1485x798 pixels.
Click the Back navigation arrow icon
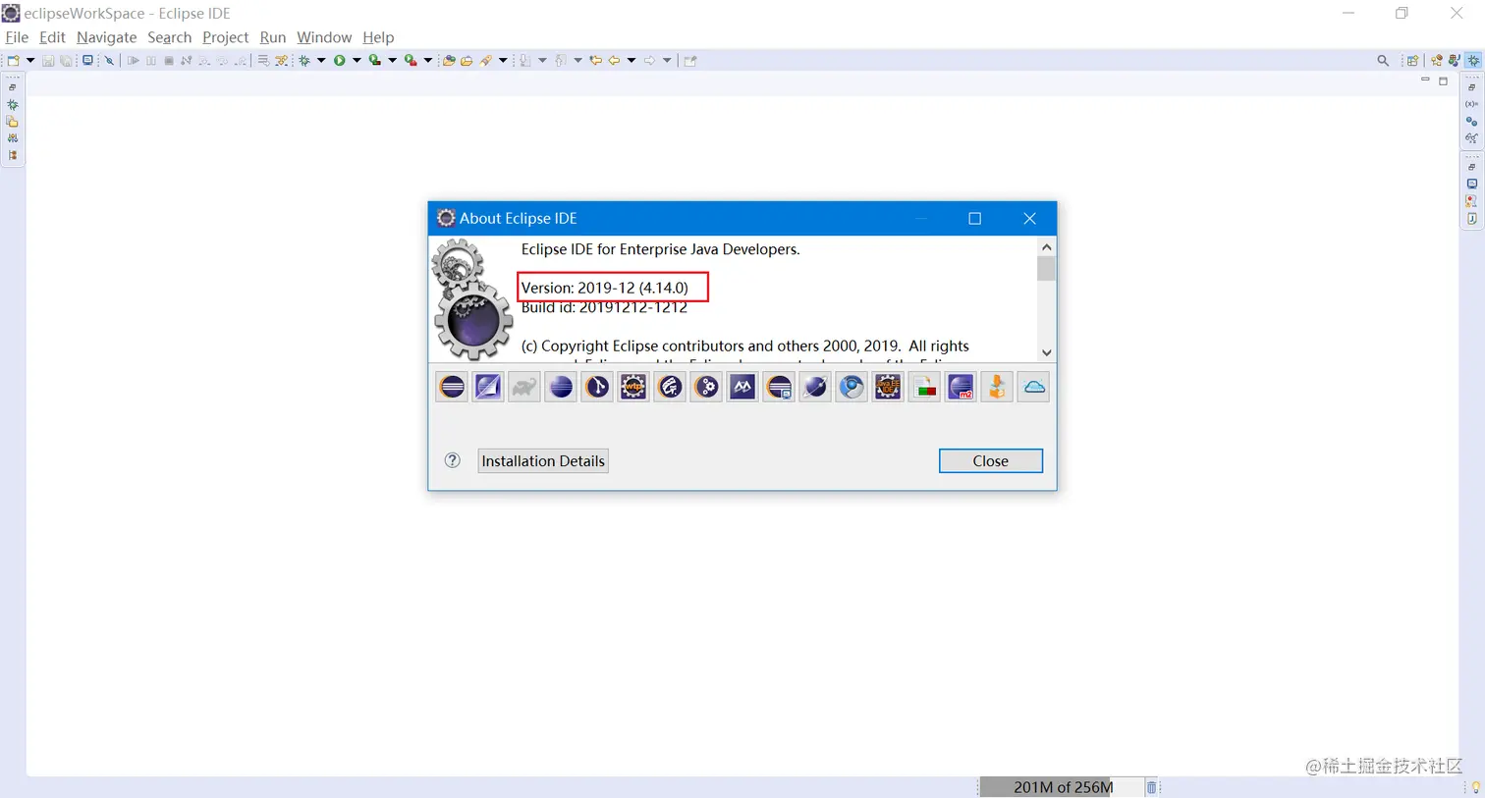click(x=614, y=60)
